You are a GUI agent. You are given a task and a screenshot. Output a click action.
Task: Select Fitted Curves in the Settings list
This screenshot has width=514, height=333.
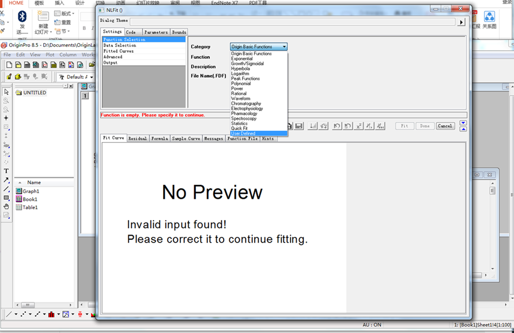(144, 51)
